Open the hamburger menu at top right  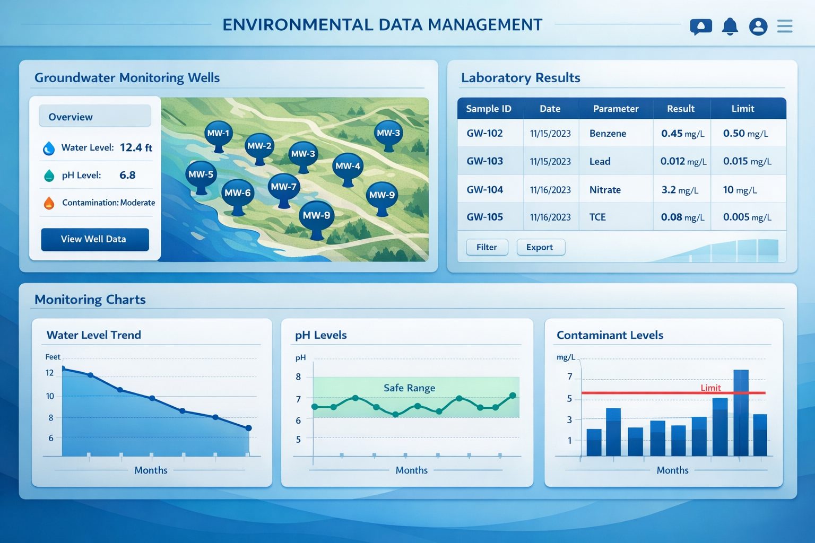(785, 26)
